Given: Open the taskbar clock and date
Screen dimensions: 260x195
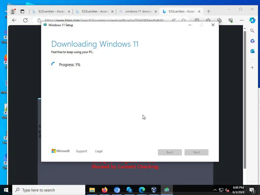Looking at the screenshot, I should (x=238, y=190).
